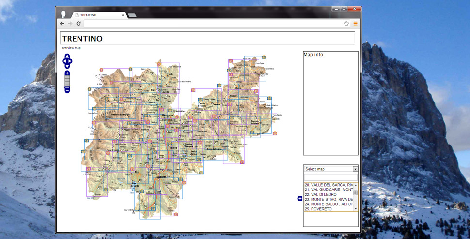The image size is (470, 247).
Task: Click the user profile icon in title bar
Action: tap(63, 15)
